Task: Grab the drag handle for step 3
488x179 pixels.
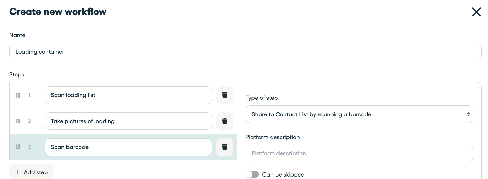Action: coord(18,147)
